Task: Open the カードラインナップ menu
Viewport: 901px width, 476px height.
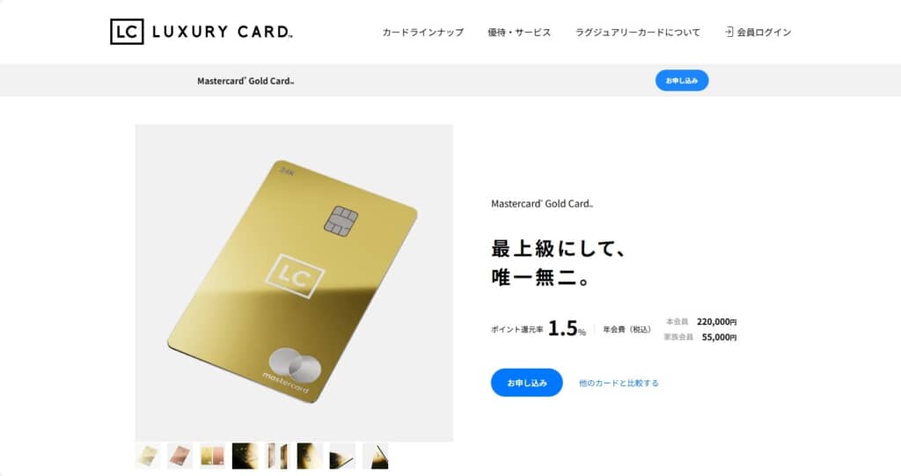Action: [x=423, y=33]
